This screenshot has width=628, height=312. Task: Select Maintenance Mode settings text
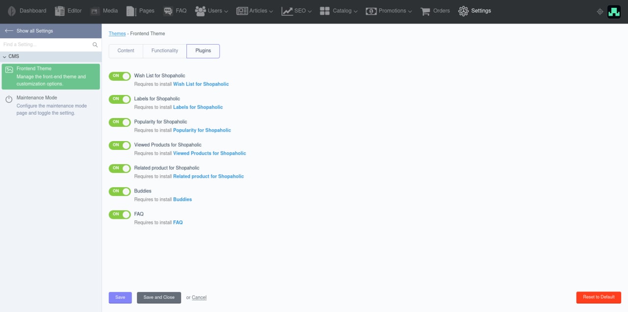(37, 97)
